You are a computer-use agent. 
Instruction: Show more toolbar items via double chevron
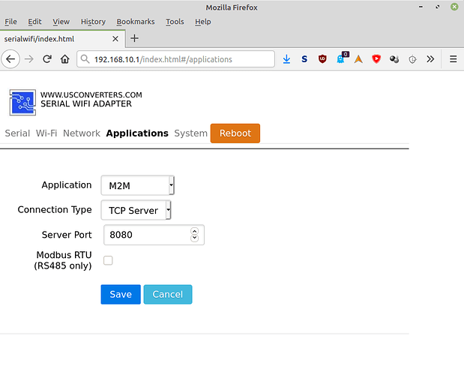click(430, 59)
